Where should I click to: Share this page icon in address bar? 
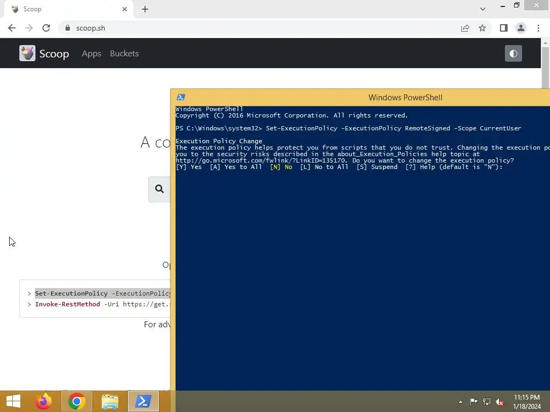pos(465,28)
